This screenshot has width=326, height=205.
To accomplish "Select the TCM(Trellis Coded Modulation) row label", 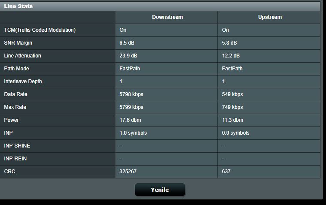I will click(40, 30).
